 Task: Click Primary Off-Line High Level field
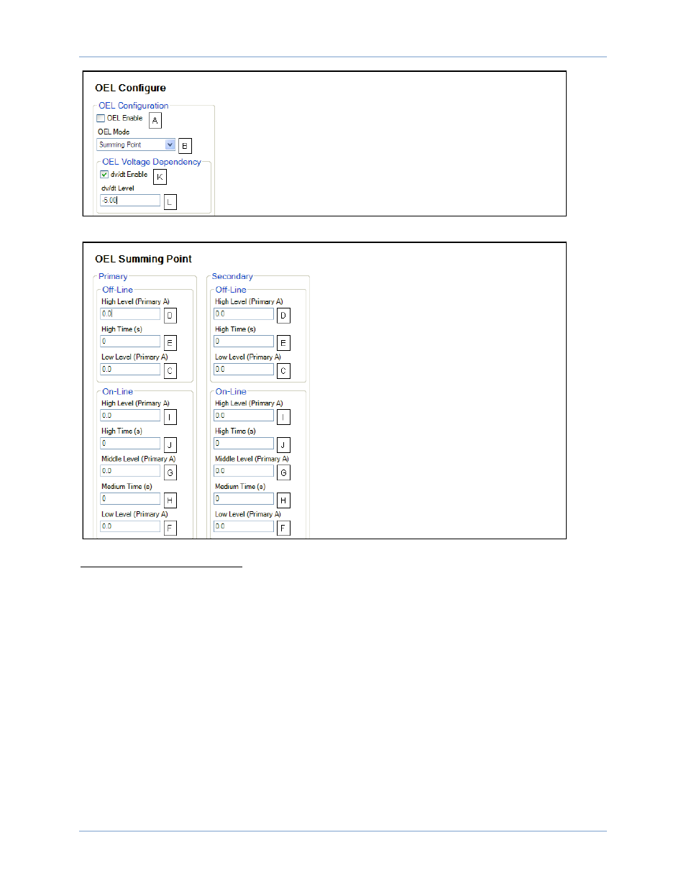[x=130, y=313]
